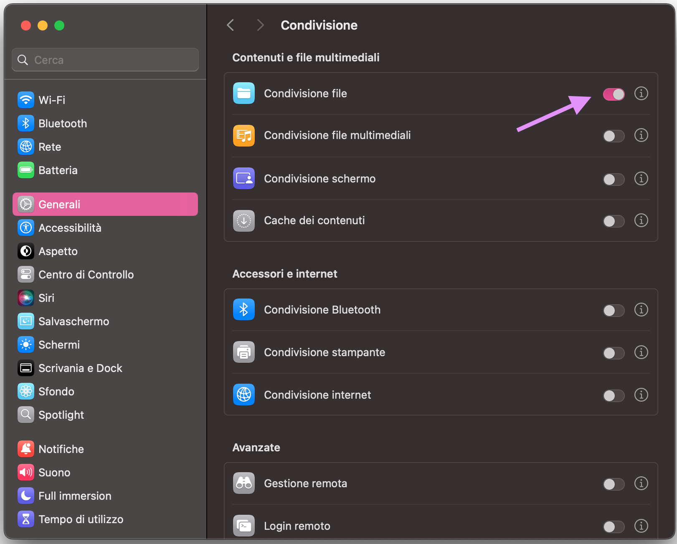The height and width of the screenshot is (544, 677).
Task: Click the Condivisione file folder icon
Action: click(243, 93)
